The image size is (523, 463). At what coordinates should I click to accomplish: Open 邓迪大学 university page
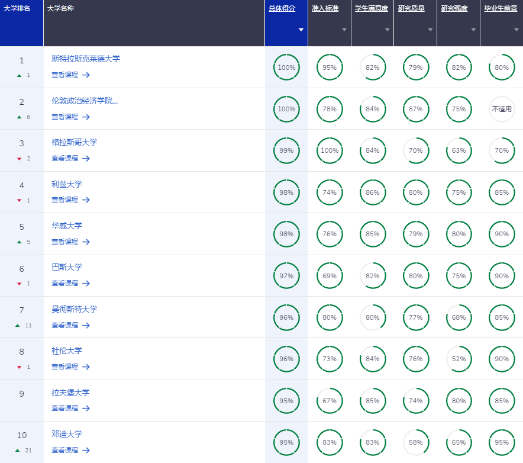(x=67, y=434)
